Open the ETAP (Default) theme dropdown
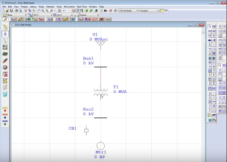The height and width of the screenshot is (162, 227). point(137,11)
